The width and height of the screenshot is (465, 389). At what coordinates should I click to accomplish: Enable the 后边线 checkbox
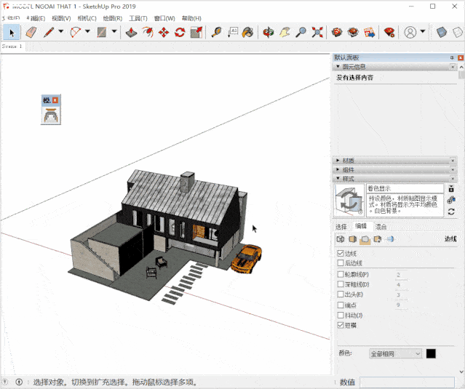[x=341, y=262]
